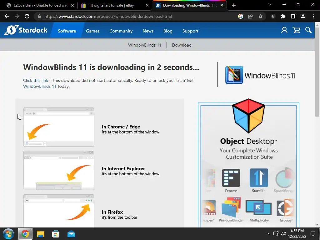
Task: Switch to the E2Guardian tab
Action: (40, 6)
